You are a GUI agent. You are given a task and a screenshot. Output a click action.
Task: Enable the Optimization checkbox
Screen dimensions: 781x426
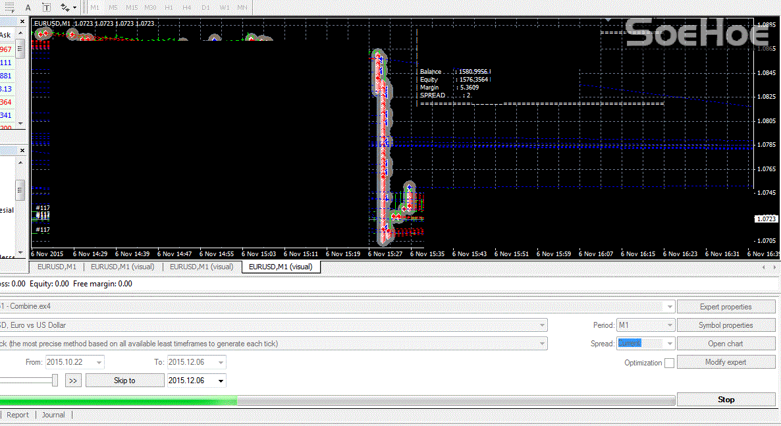(x=669, y=363)
